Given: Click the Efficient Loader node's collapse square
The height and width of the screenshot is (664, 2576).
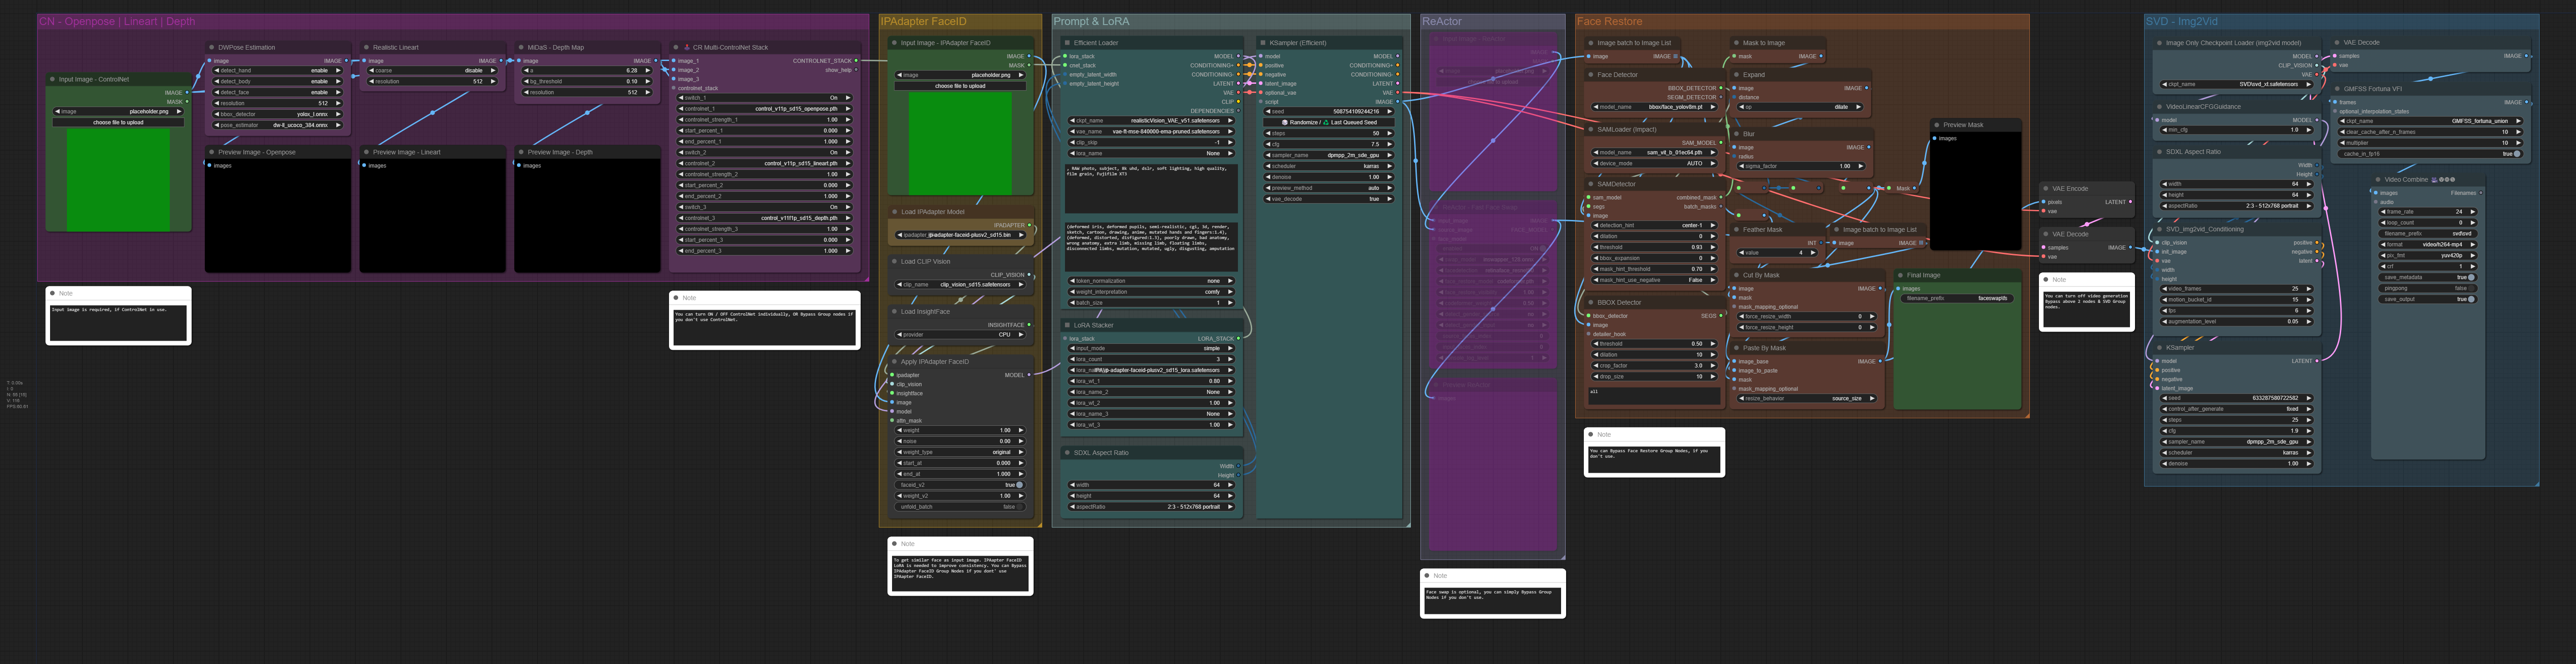Looking at the screenshot, I should pyautogui.click(x=1067, y=43).
